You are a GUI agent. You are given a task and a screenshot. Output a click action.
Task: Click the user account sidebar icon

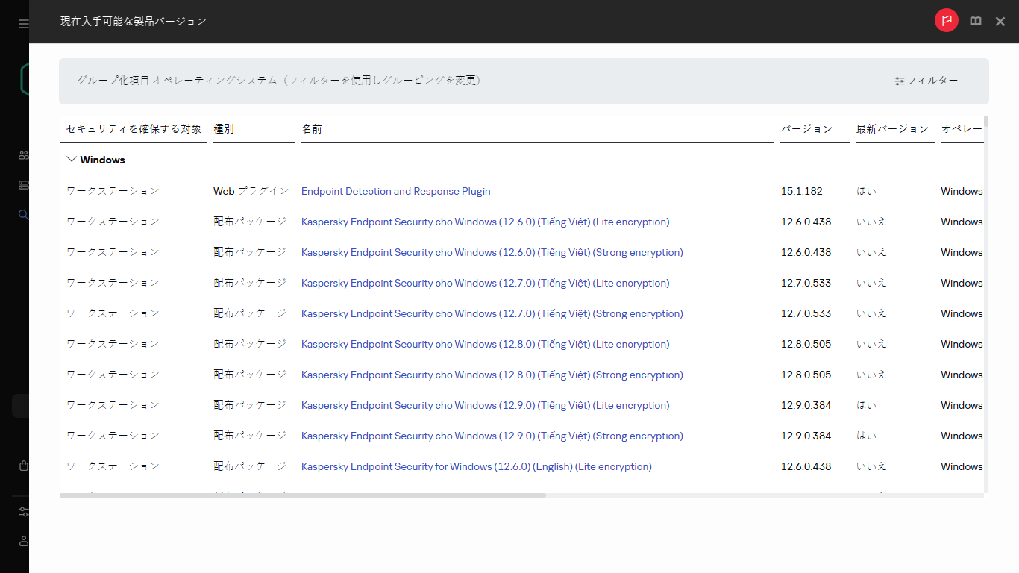[24, 540]
